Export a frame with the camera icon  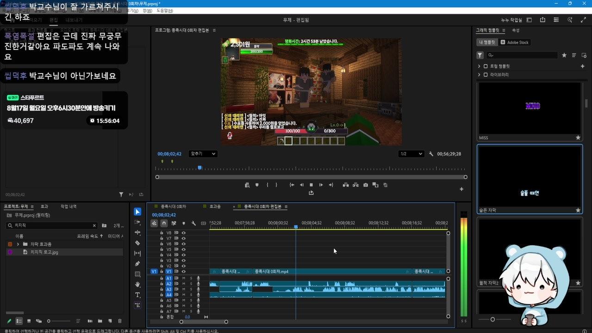point(365,185)
